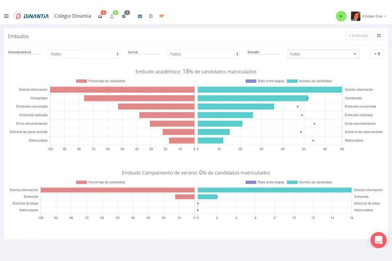The width and height of the screenshot is (392, 261).
Task: Click the Colegio Dinantia school name
Action: point(73,16)
